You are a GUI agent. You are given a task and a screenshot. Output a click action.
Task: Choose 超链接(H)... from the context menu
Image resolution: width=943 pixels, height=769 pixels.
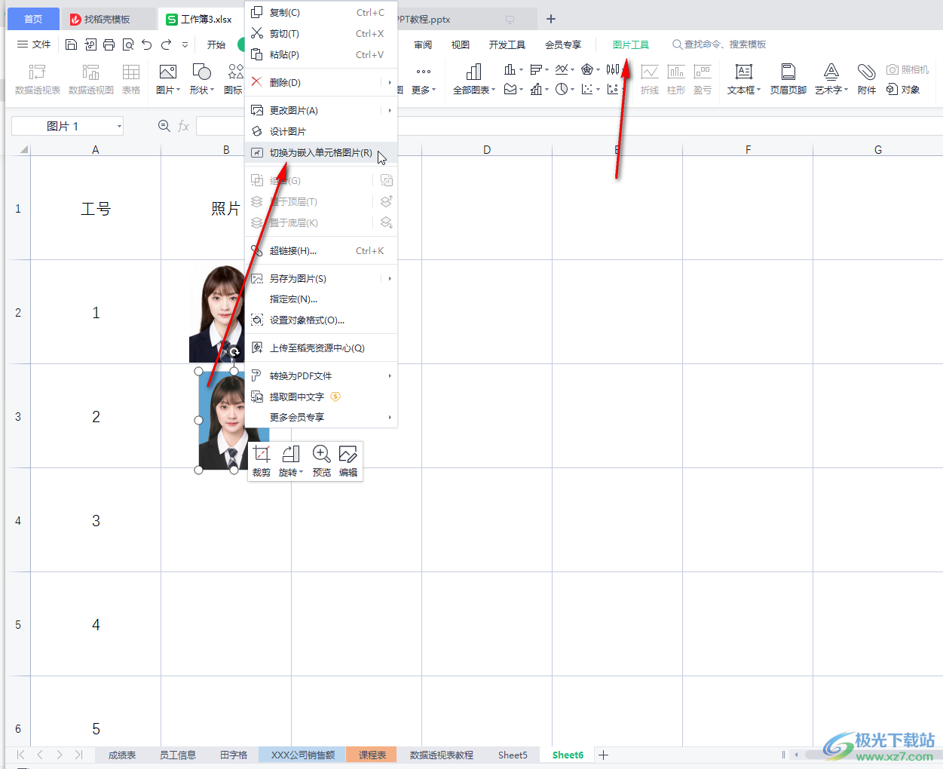pyautogui.click(x=321, y=251)
